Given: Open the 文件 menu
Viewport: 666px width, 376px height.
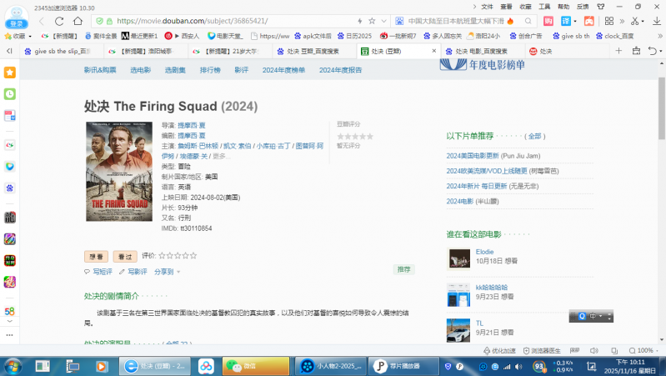Looking at the screenshot, I should pyautogui.click(x=487, y=7).
